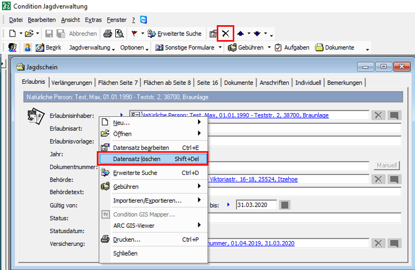Click the red-boxed delete X toolbar icon
This screenshot has height=270, width=415.
226,33
